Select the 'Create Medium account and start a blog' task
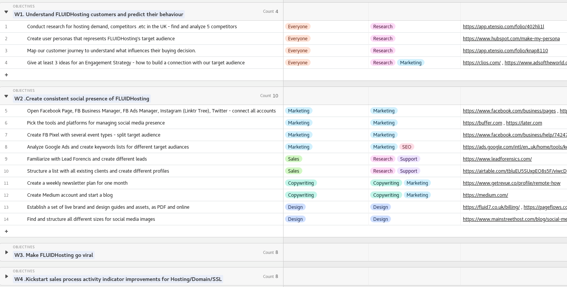Screen dimensions: 567x287 (70, 195)
